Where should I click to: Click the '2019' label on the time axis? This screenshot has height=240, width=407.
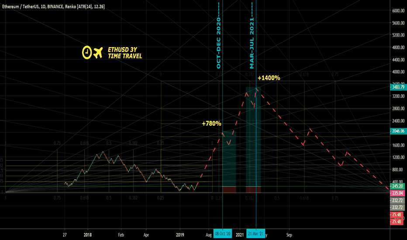(180, 235)
